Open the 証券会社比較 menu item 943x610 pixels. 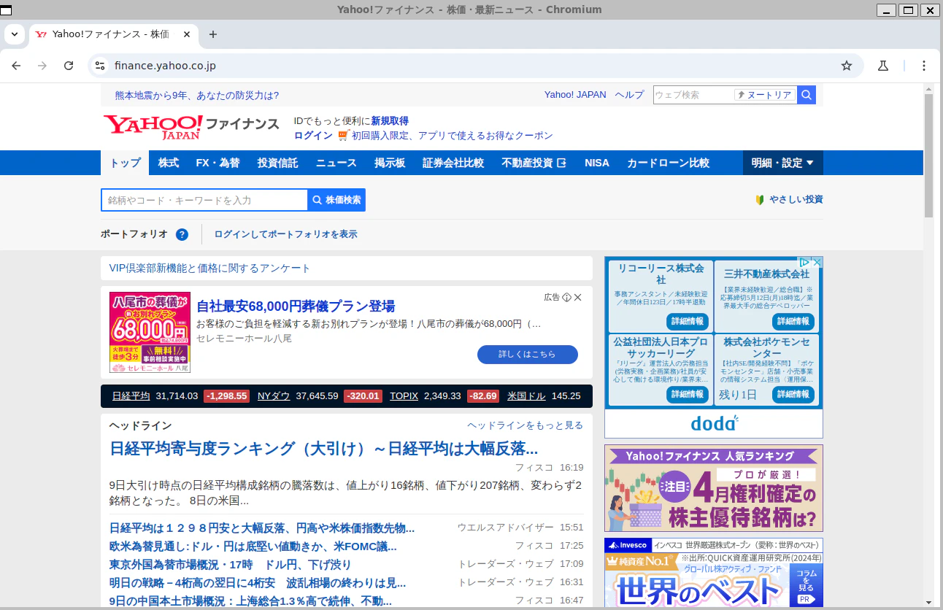pos(453,163)
